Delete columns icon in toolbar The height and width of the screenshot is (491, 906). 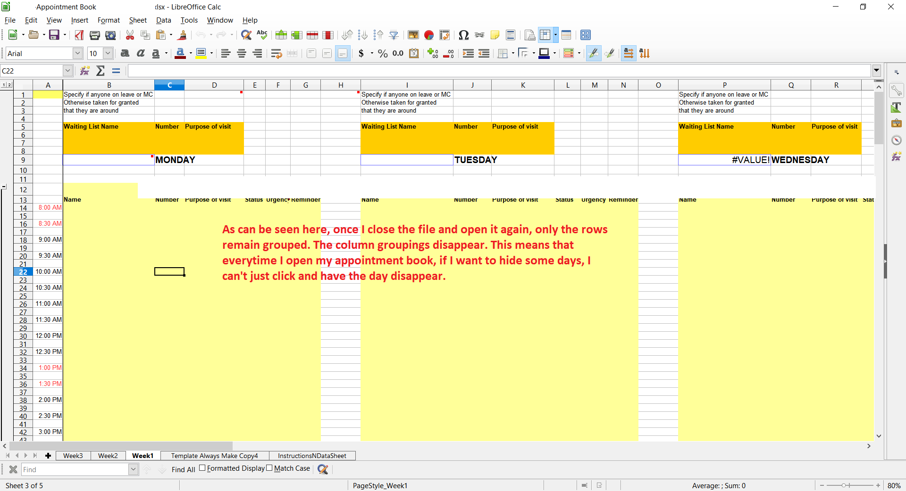click(x=328, y=35)
